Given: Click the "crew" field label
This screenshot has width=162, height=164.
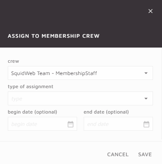Looking at the screenshot, I should pyautogui.click(x=14, y=61).
